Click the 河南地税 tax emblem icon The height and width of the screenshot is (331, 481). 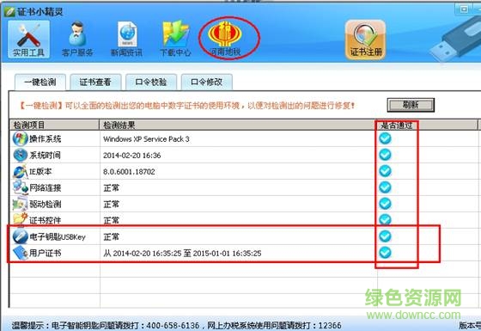(x=225, y=39)
